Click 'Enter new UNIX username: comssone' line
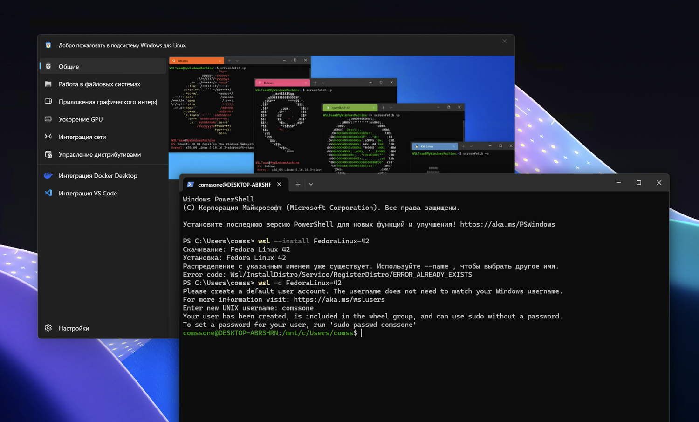 (x=248, y=308)
